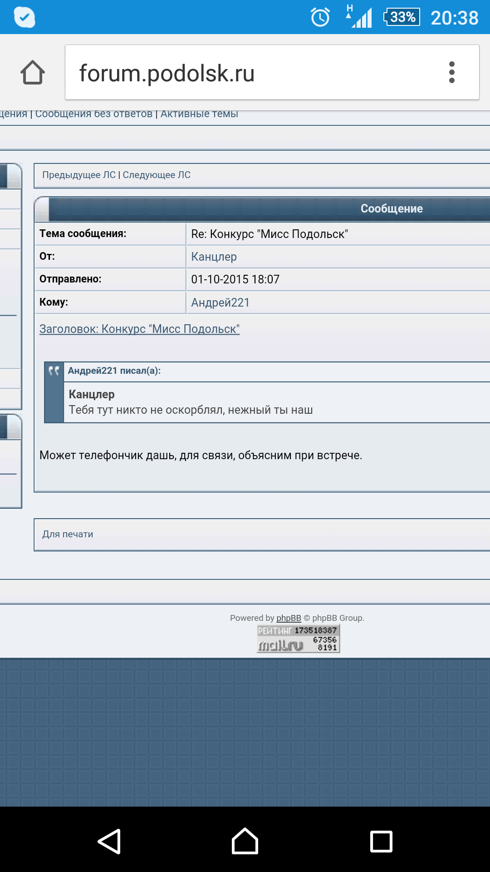Click the forum.podolsk.ru address bar
This screenshot has width=490, height=872.
(254, 73)
